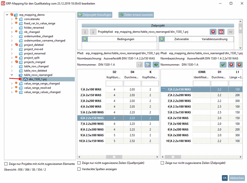This screenshot has height=183, width=247.
Task: Add a new condition in Bedingungen
Action: click(x=85, y=39)
